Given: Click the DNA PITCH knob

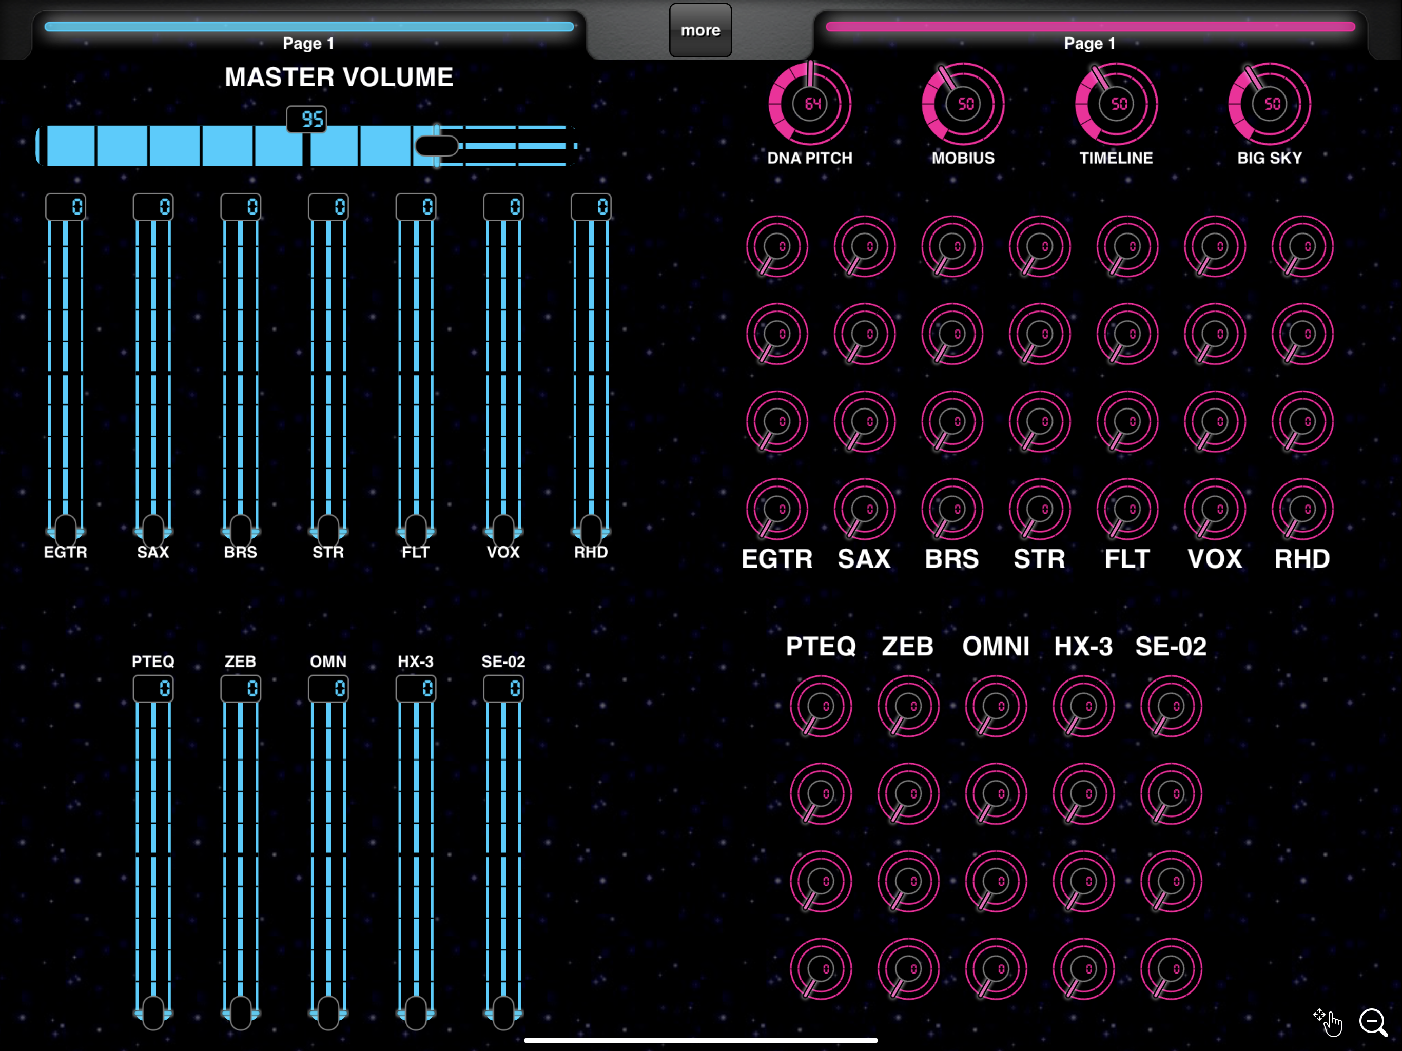Looking at the screenshot, I should pos(810,104).
